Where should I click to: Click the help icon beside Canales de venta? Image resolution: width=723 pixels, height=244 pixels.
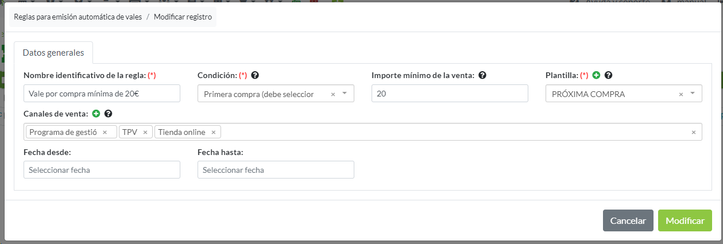(x=108, y=114)
